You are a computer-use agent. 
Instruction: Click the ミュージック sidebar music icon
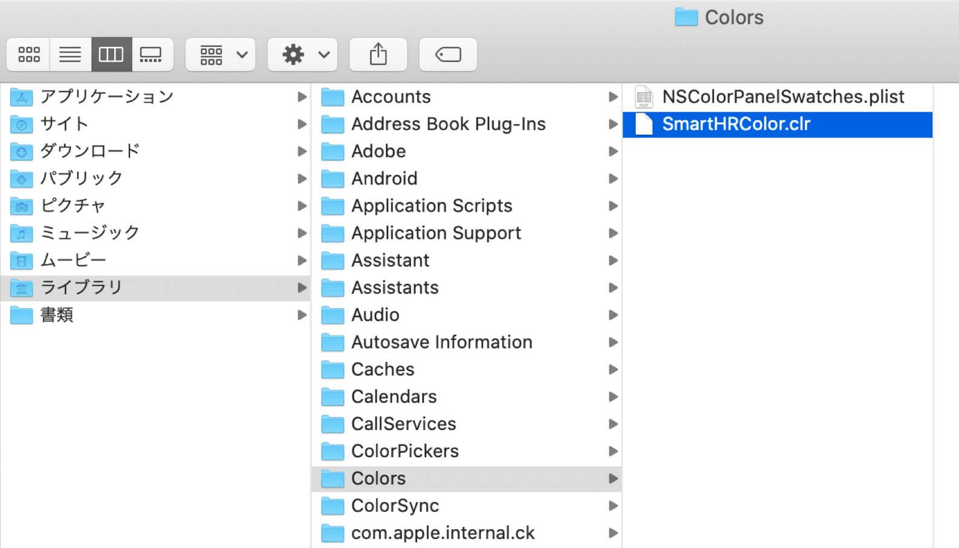[x=21, y=233]
